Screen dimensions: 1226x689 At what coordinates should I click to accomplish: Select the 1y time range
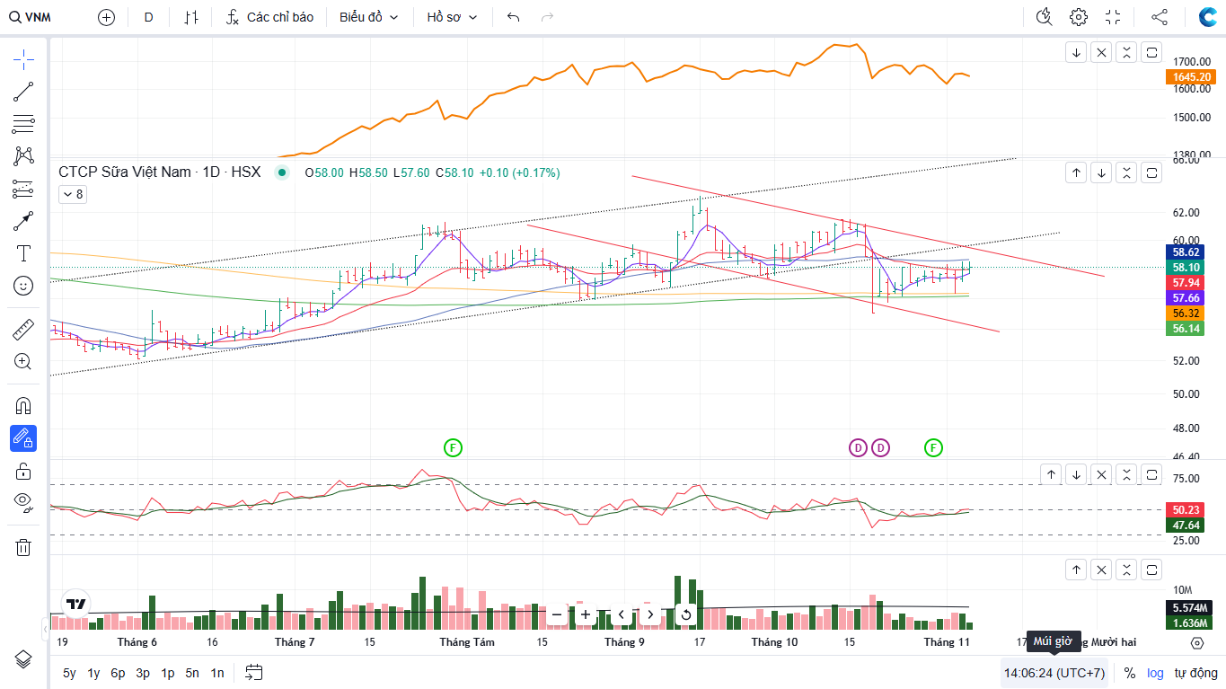coord(93,673)
